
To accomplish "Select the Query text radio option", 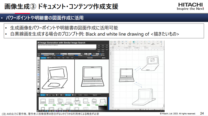I will pos(43,95).
